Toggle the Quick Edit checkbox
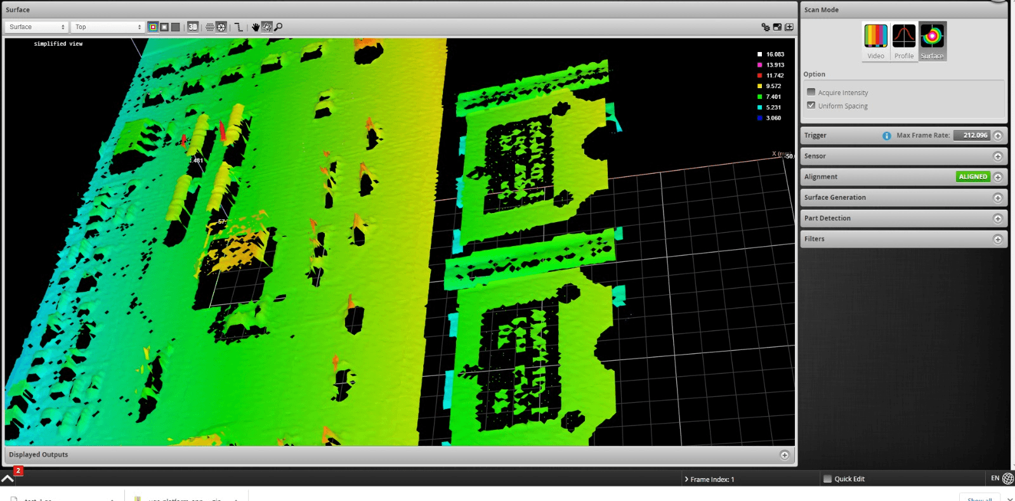 [827, 479]
